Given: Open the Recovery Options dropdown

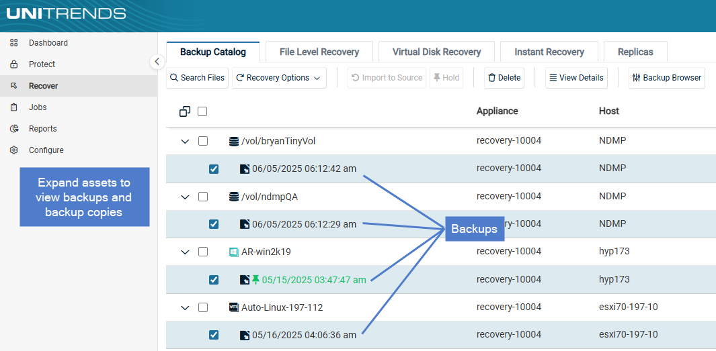Looking at the screenshot, I should (x=279, y=78).
